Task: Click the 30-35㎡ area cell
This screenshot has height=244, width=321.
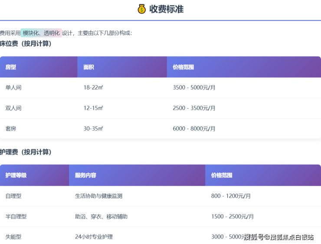Action: click(93, 129)
